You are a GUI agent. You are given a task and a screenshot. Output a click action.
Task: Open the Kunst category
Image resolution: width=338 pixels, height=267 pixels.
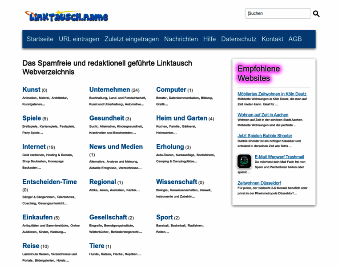click(x=31, y=89)
